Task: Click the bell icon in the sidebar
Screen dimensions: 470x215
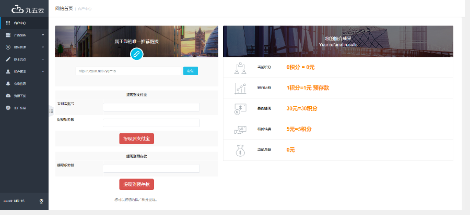Action: click(8, 83)
